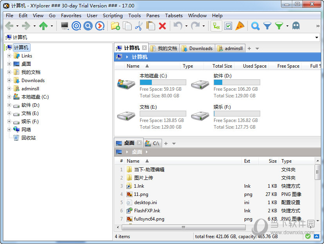
Task: Open the Undo history dropdown arrow
Action: tap(186, 26)
